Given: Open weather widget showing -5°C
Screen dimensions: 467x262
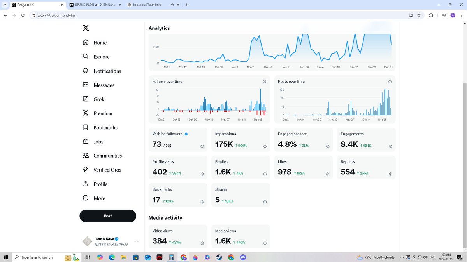Looking at the screenshot, I should point(376,257).
